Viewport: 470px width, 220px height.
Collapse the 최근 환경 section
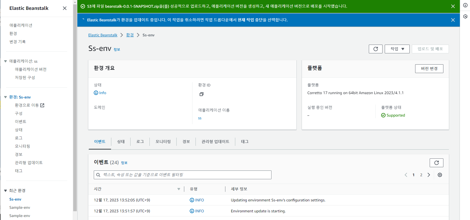pos(5,191)
